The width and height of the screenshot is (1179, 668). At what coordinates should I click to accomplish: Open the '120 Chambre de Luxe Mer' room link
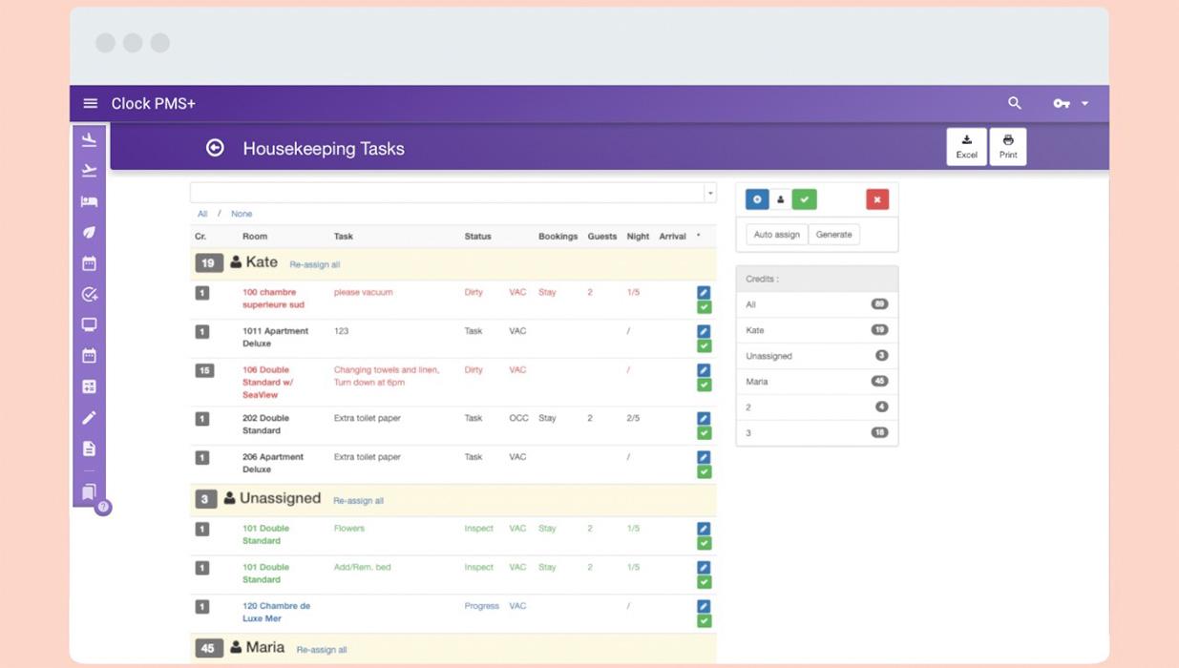click(276, 612)
